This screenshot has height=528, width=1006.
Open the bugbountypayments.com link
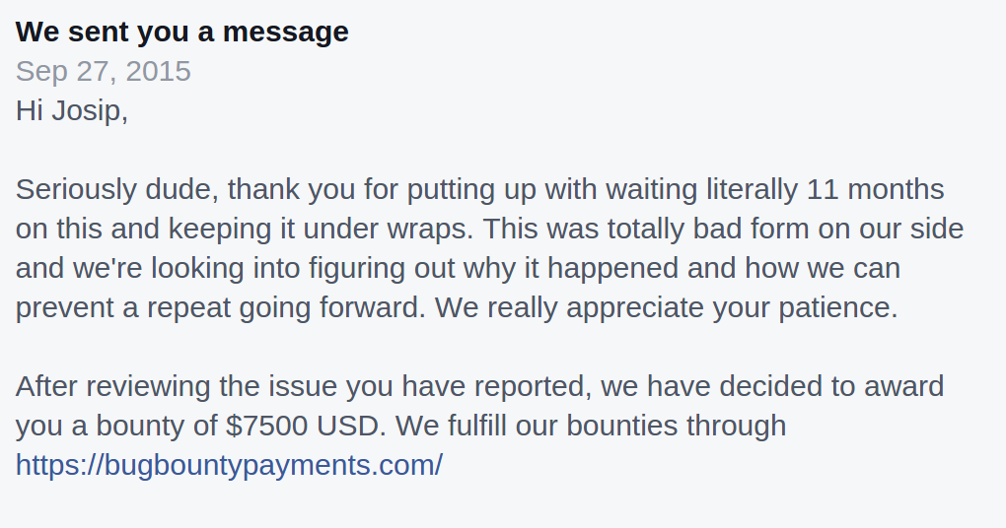[229, 465]
